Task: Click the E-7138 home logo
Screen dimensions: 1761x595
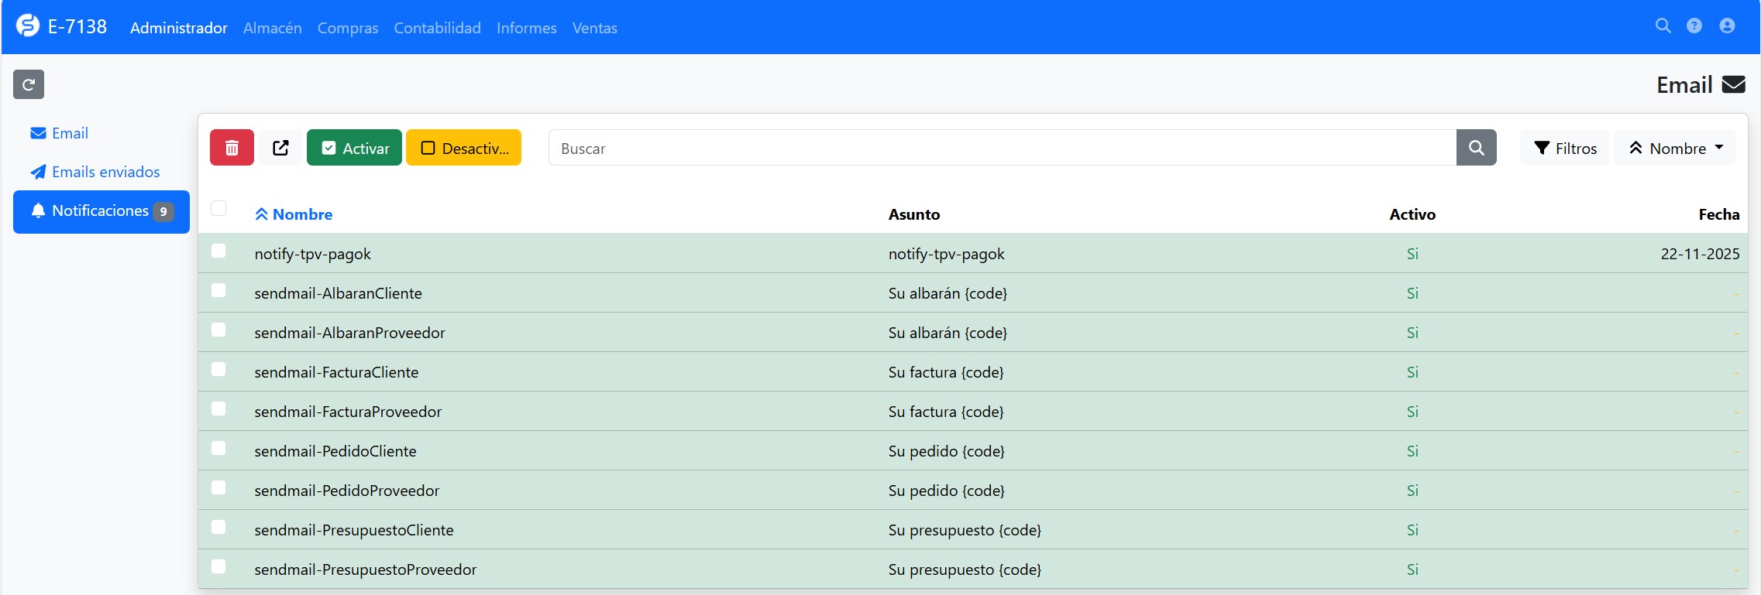Action: click(x=62, y=27)
